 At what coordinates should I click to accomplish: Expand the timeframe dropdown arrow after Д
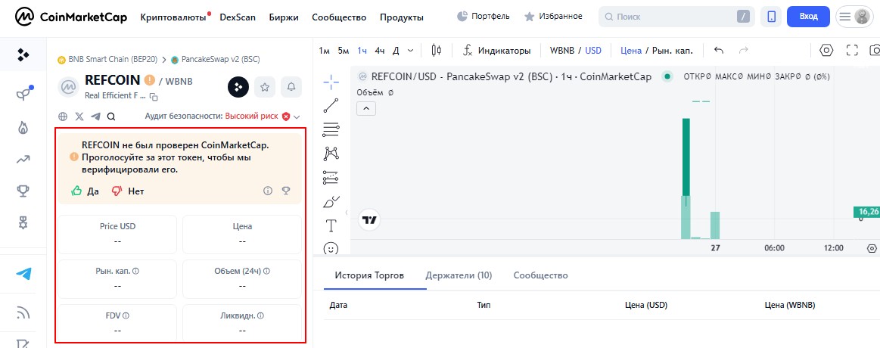410,51
